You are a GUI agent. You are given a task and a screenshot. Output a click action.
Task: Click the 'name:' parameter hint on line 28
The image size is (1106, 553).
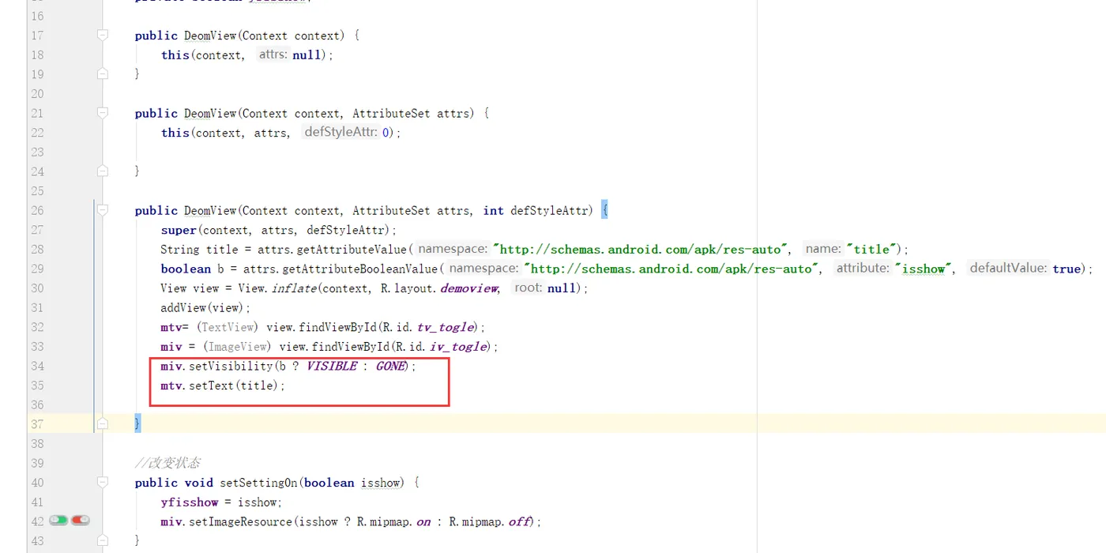pyautogui.click(x=823, y=249)
